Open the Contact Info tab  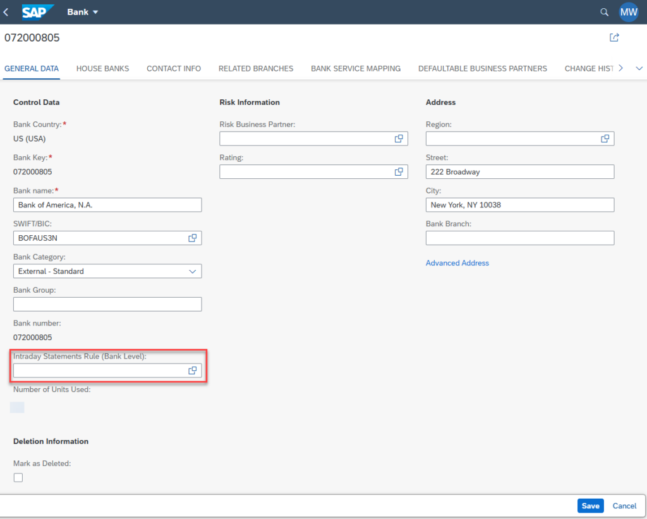[x=174, y=68]
